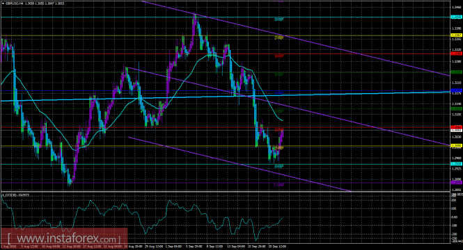The image size is (463, 250).
Task: Click the 5 Sep 20:00 time axis label
Action: (x=194, y=246)
